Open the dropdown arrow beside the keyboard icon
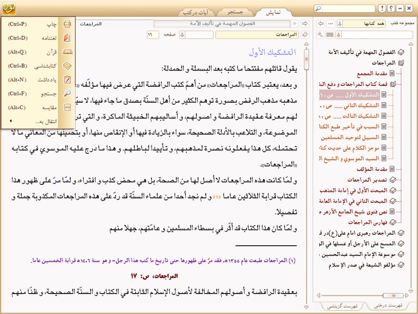Viewport: 418px width, 314px height. pyautogui.click(x=339, y=35)
